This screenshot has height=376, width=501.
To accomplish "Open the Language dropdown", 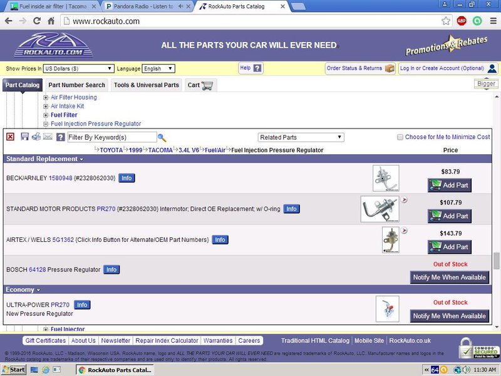I will [x=158, y=68].
